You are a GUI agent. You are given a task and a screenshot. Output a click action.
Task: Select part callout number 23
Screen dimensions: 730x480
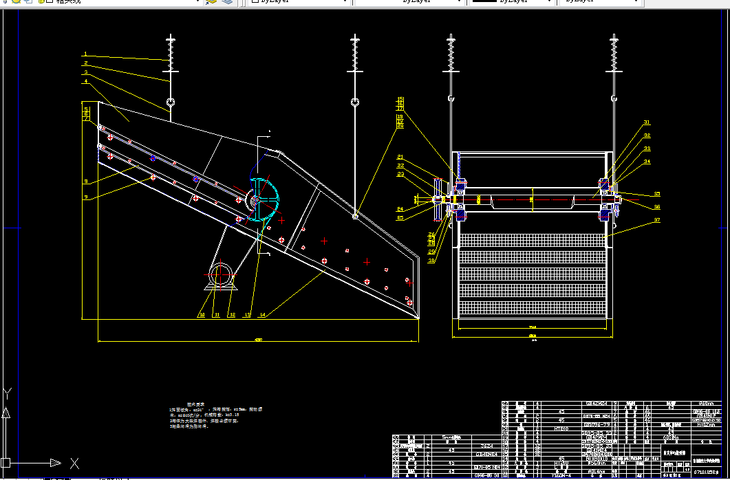coord(400,174)
